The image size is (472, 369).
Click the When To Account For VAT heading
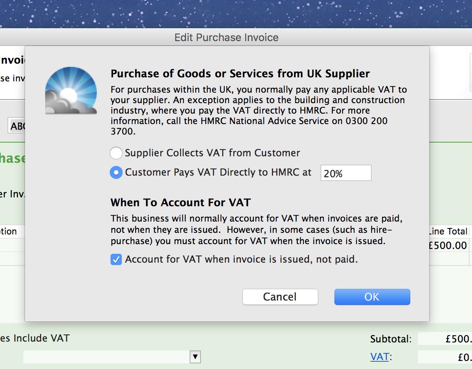tap(180, 202)
